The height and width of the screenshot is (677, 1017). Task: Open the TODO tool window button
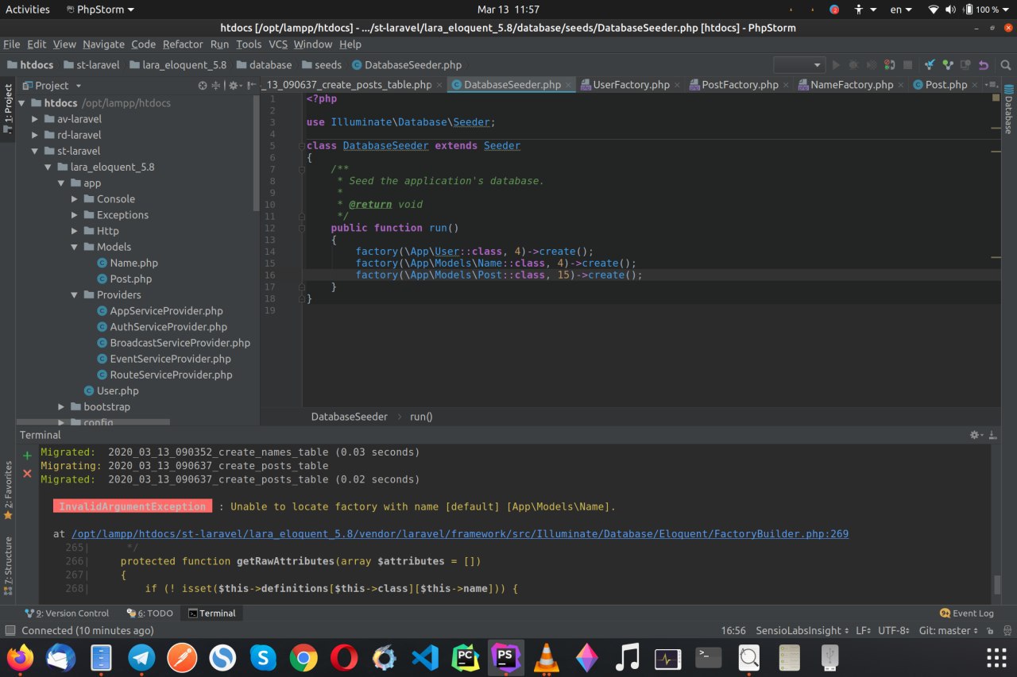(x=149, y=613)
